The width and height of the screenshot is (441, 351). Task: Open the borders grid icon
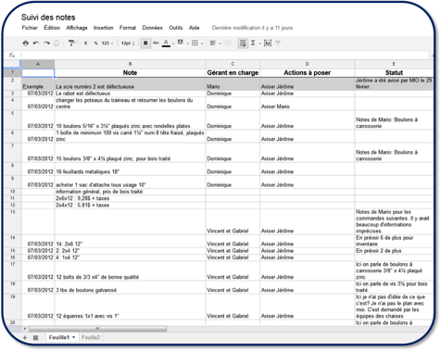tap(195, 44)
